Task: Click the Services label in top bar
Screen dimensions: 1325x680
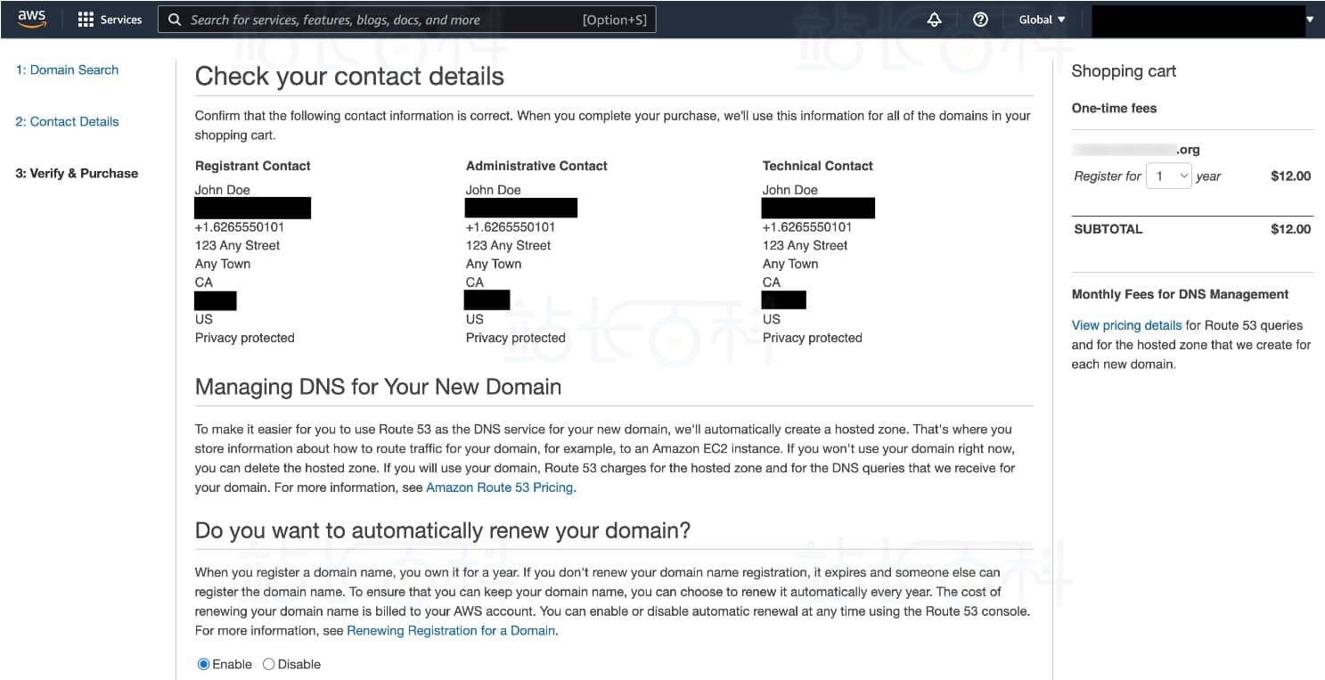Action: tap(121, 20)
